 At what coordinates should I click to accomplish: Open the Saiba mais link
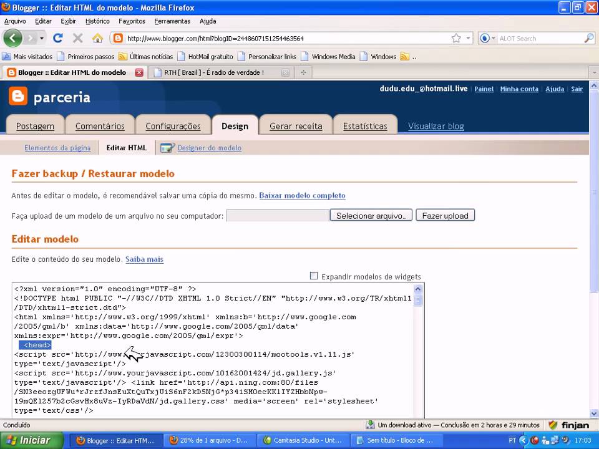144,259
